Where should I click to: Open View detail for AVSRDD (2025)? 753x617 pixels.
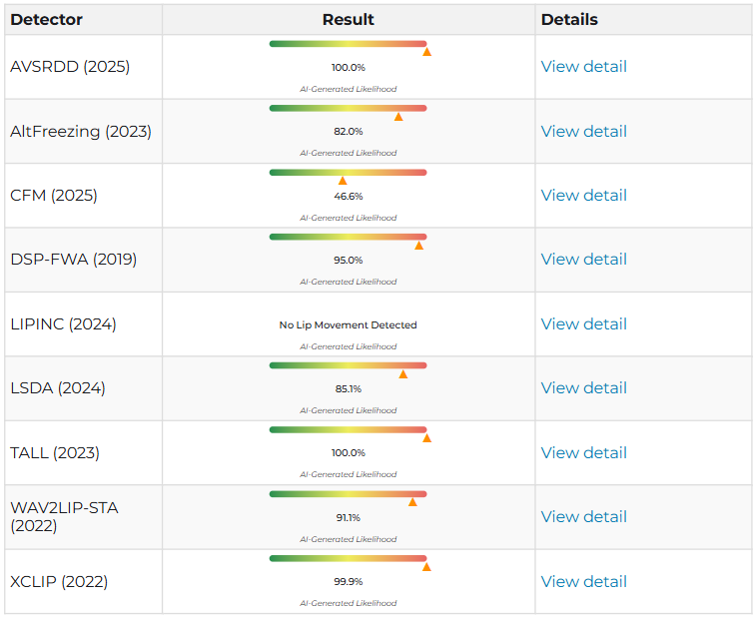click(583, 67)
